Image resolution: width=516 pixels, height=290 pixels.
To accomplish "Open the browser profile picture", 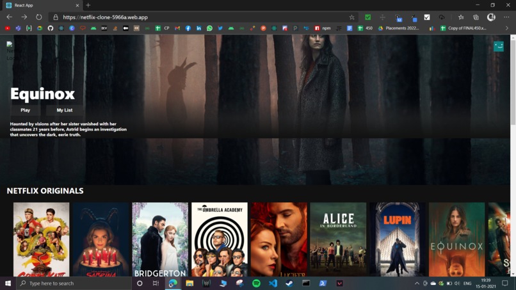I will click(x=491, y=17).
